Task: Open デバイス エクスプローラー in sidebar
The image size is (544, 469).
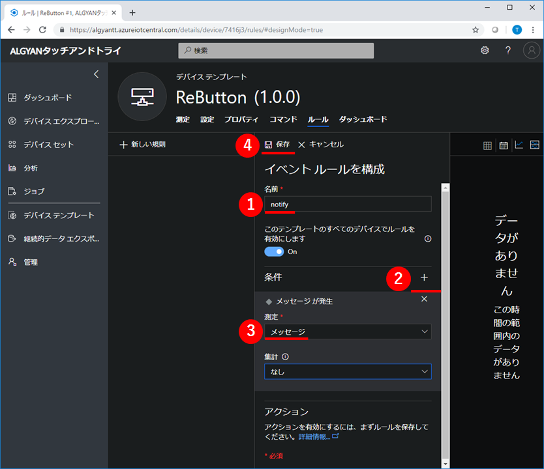Action: point(53,121)
